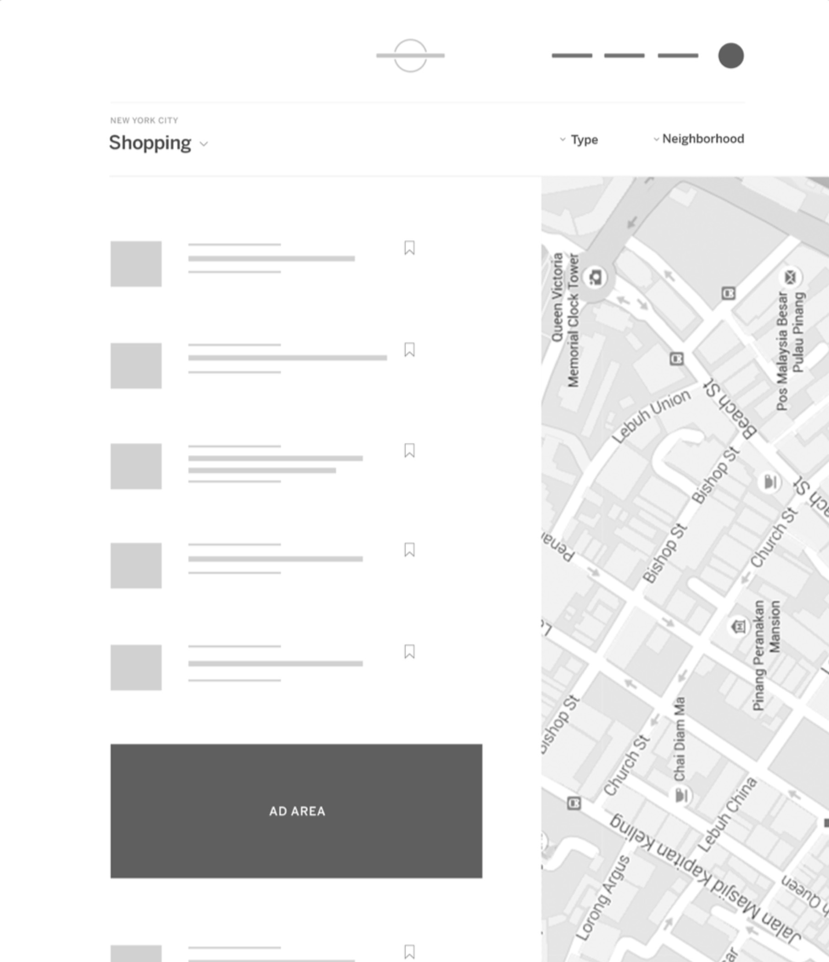This screenshot has height=962, width=829.
Task: Open the third listing's thumbnail image
Action: [x=136, y=466]
